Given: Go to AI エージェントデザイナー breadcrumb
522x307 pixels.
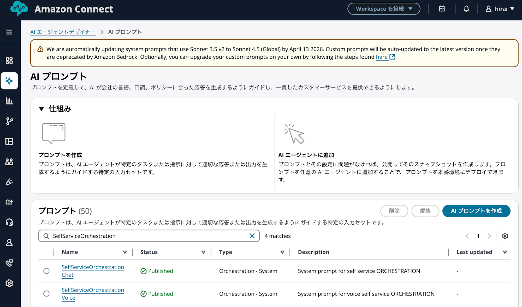Looking at the screenshot, I should pyautogui.click(x=63, y=32).
